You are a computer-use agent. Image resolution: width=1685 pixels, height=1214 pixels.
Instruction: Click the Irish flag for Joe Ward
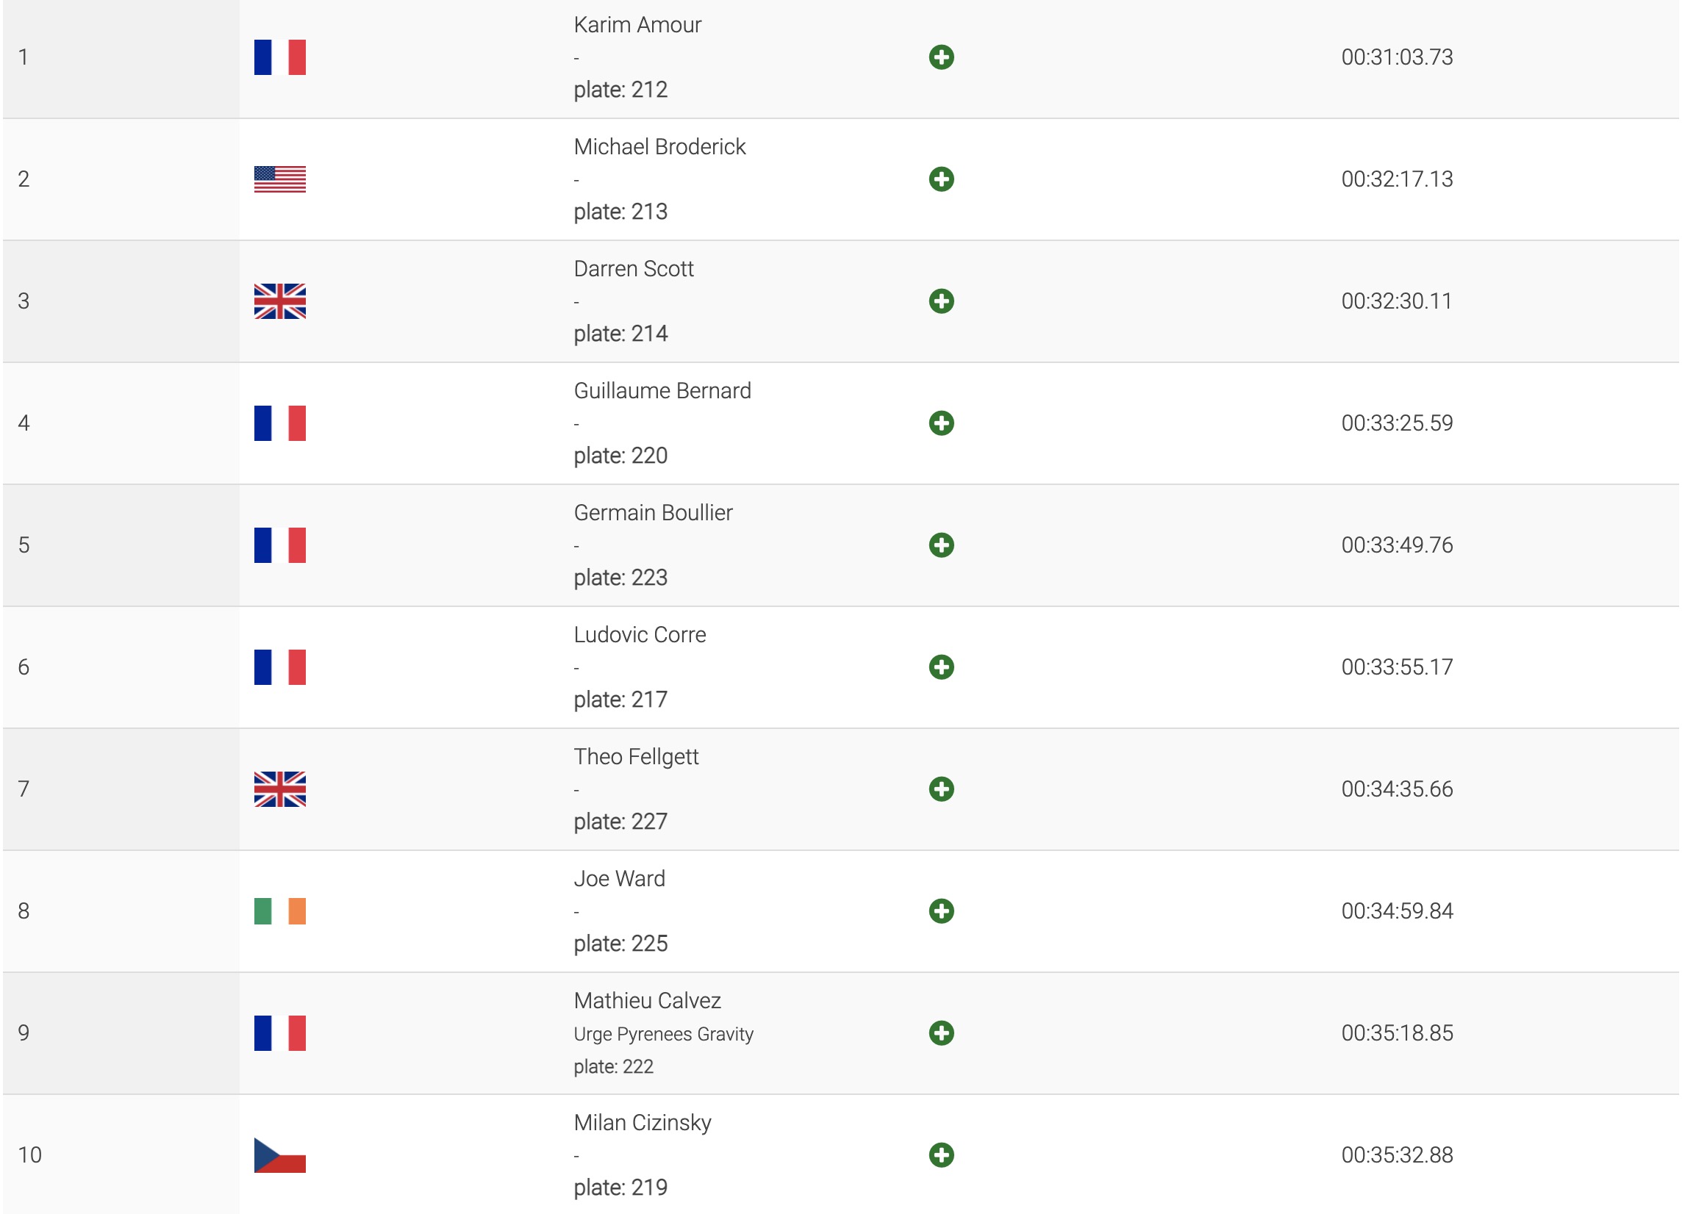[279, 911]
